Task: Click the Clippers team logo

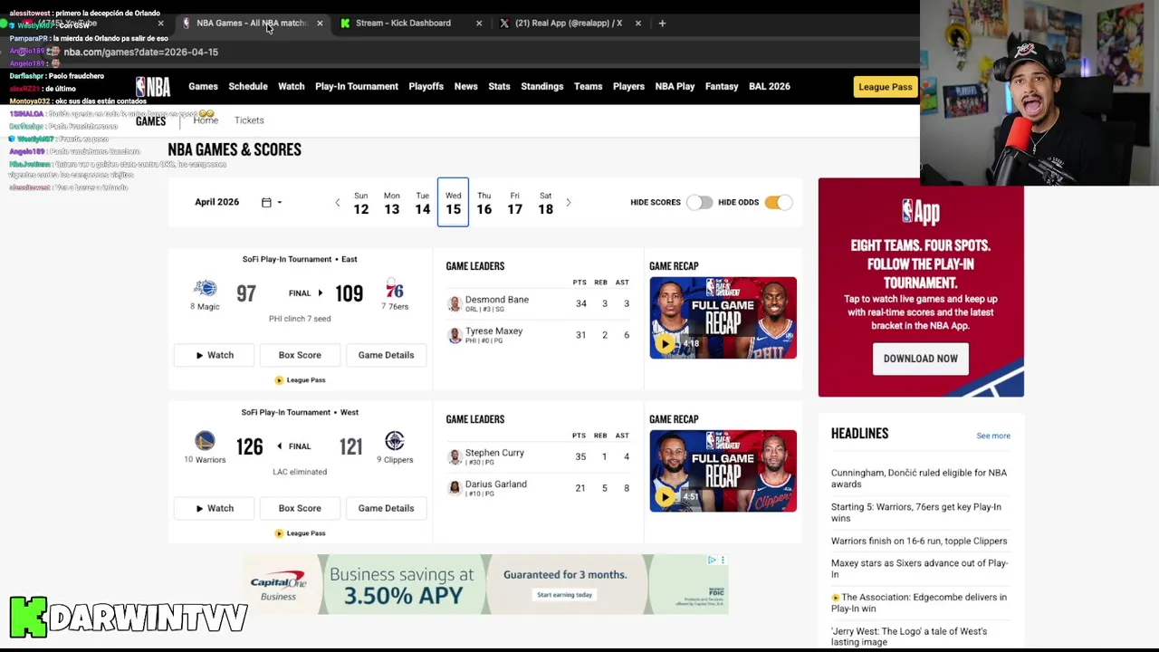Action: tap(394, 441)
